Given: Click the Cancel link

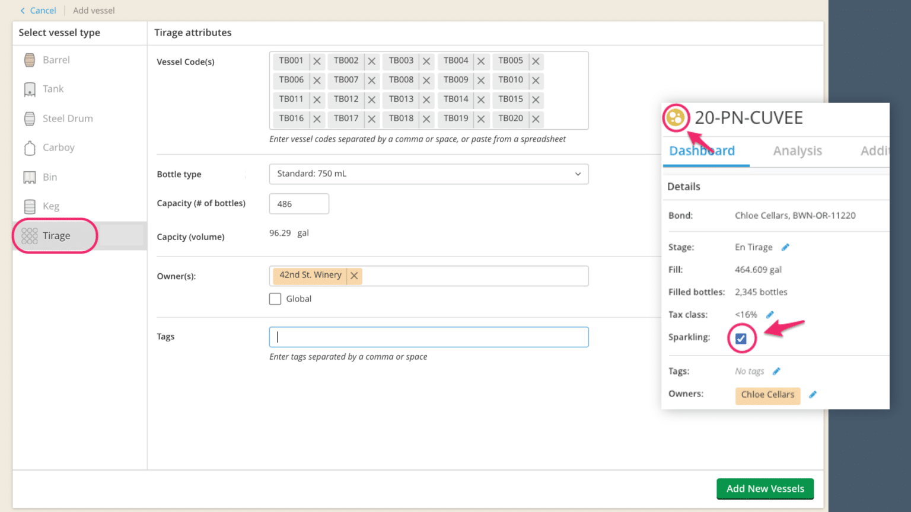Looking at the screenshot, I should coord(39,11).
